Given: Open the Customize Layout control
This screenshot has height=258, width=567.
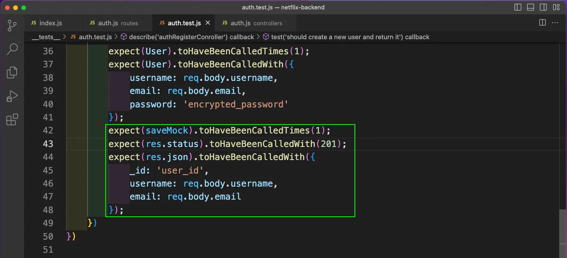Looking at the screenshot, I should [556, 7].
